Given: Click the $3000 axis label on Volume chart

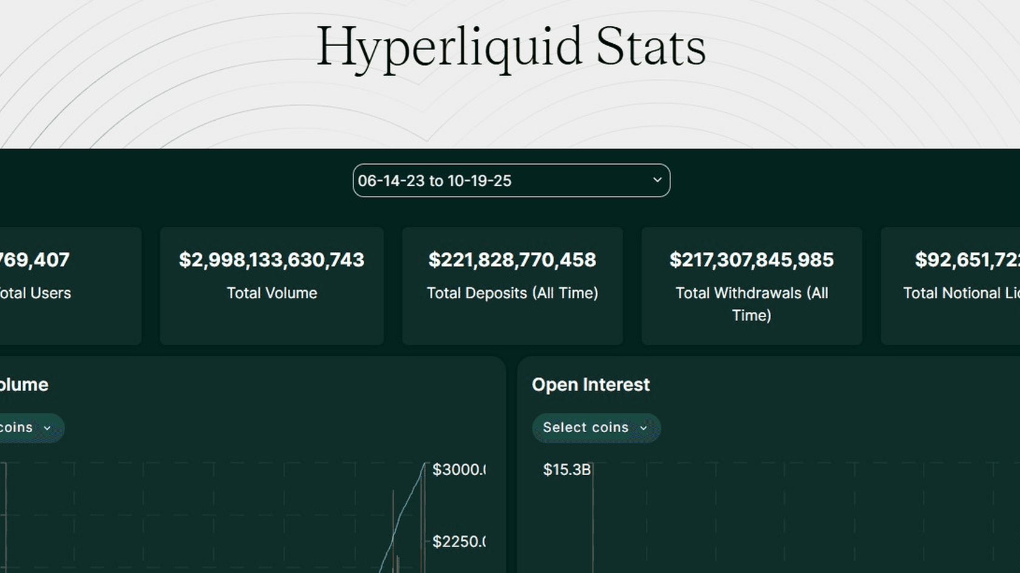Looking at the screenshot, I should (458, 470).
